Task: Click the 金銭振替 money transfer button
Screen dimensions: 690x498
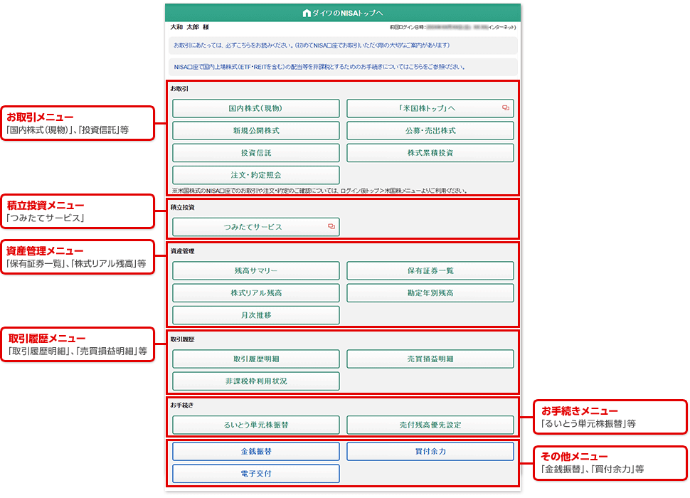Action: tap(256, 452)
